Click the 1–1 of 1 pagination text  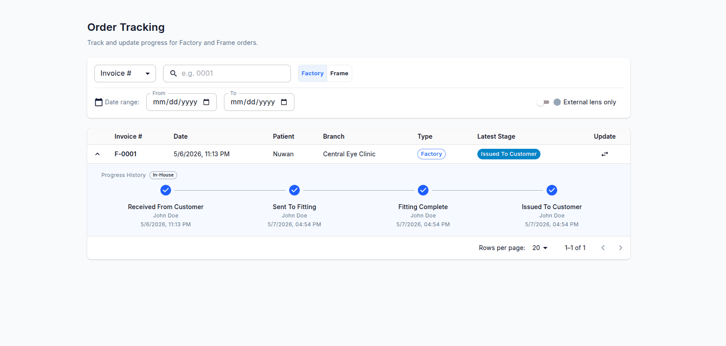(575, 248)
